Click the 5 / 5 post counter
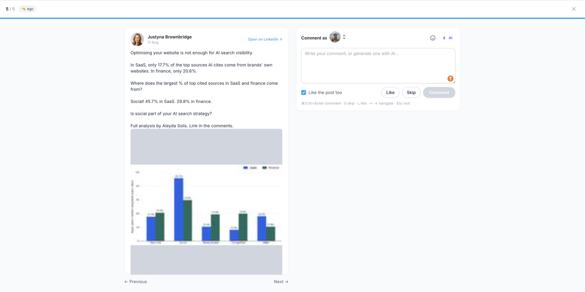Image resolution: width=585 pixels, height=292 pixels. coord(10,9)
